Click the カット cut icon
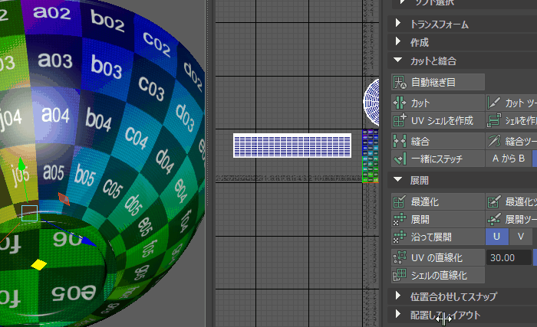This screenshot has height=327, width=537. point(400,103)
